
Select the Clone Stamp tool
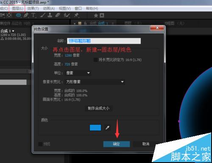point(50,15)
